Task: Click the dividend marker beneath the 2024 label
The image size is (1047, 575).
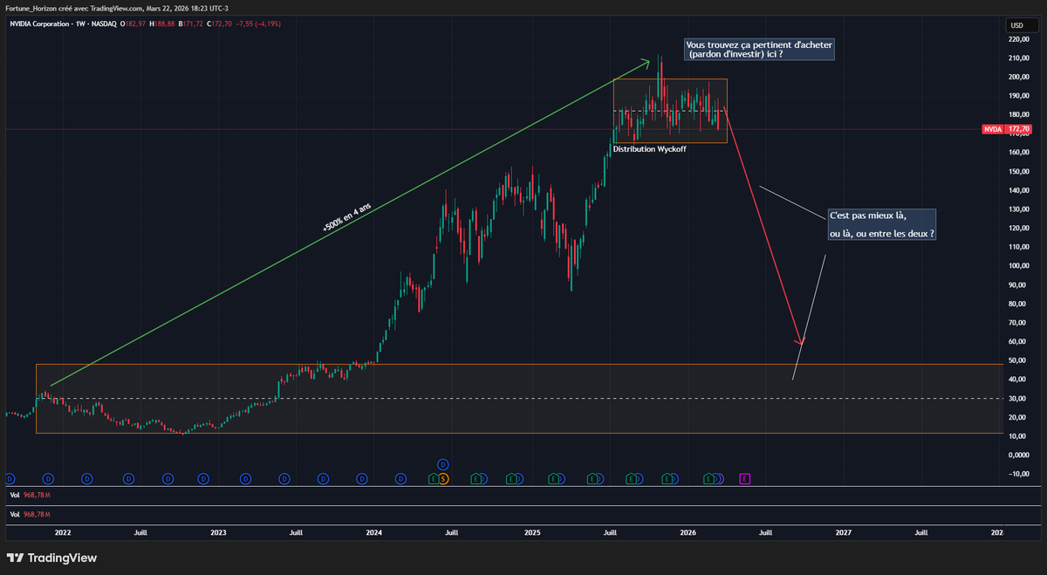Action: coord(360,478)
